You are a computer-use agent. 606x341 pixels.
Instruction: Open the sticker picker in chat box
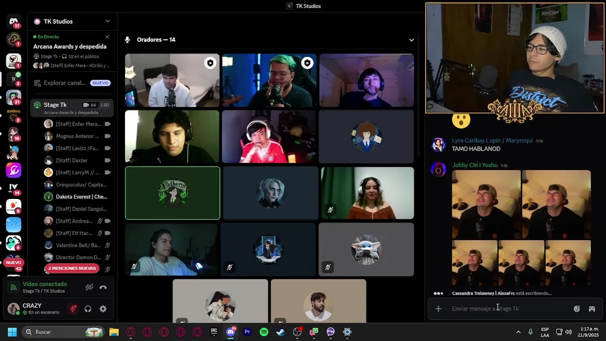pos(577,309)
